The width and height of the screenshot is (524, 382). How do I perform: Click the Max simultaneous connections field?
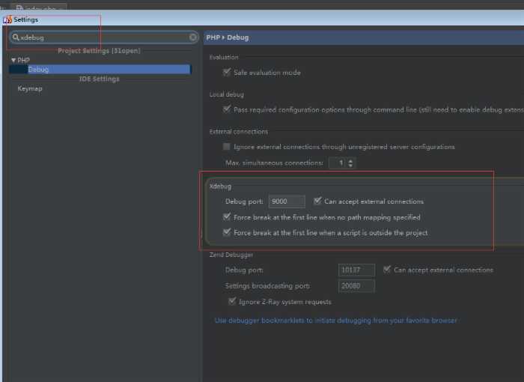(338, 163)
